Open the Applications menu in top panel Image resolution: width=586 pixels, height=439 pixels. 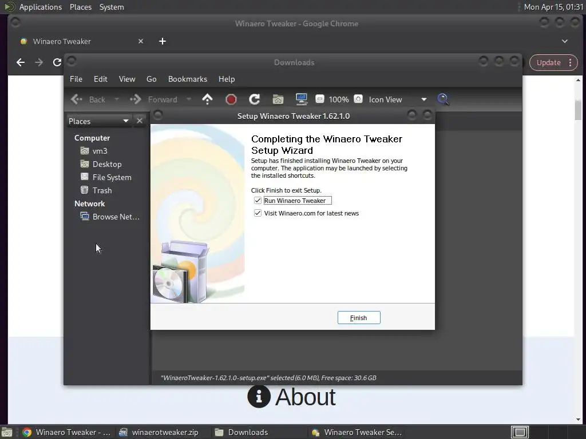41,7
